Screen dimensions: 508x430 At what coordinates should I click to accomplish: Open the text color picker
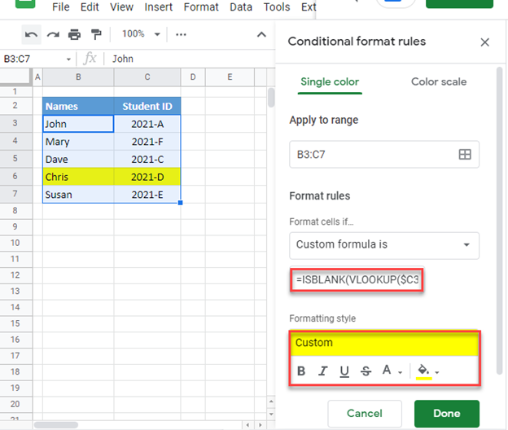pyautogui.click(x=387, y=370)
